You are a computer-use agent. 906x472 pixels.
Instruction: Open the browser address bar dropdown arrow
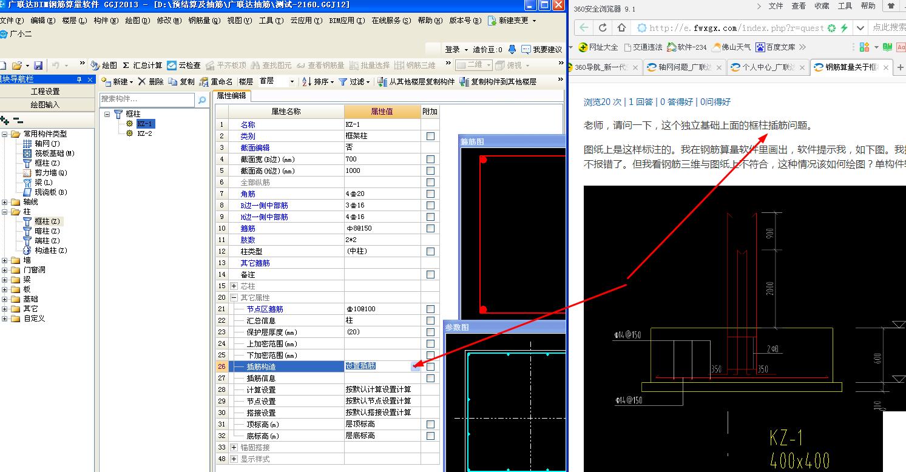(860, 28)
